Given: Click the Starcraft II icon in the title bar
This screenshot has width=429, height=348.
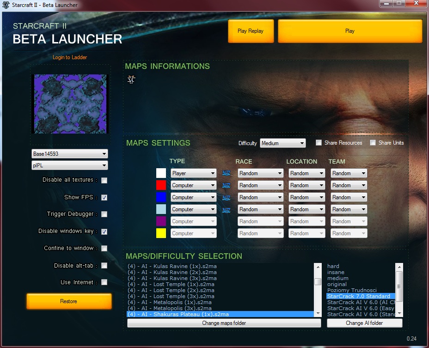Looking at the screenshot, I should [x=6, y=5].
